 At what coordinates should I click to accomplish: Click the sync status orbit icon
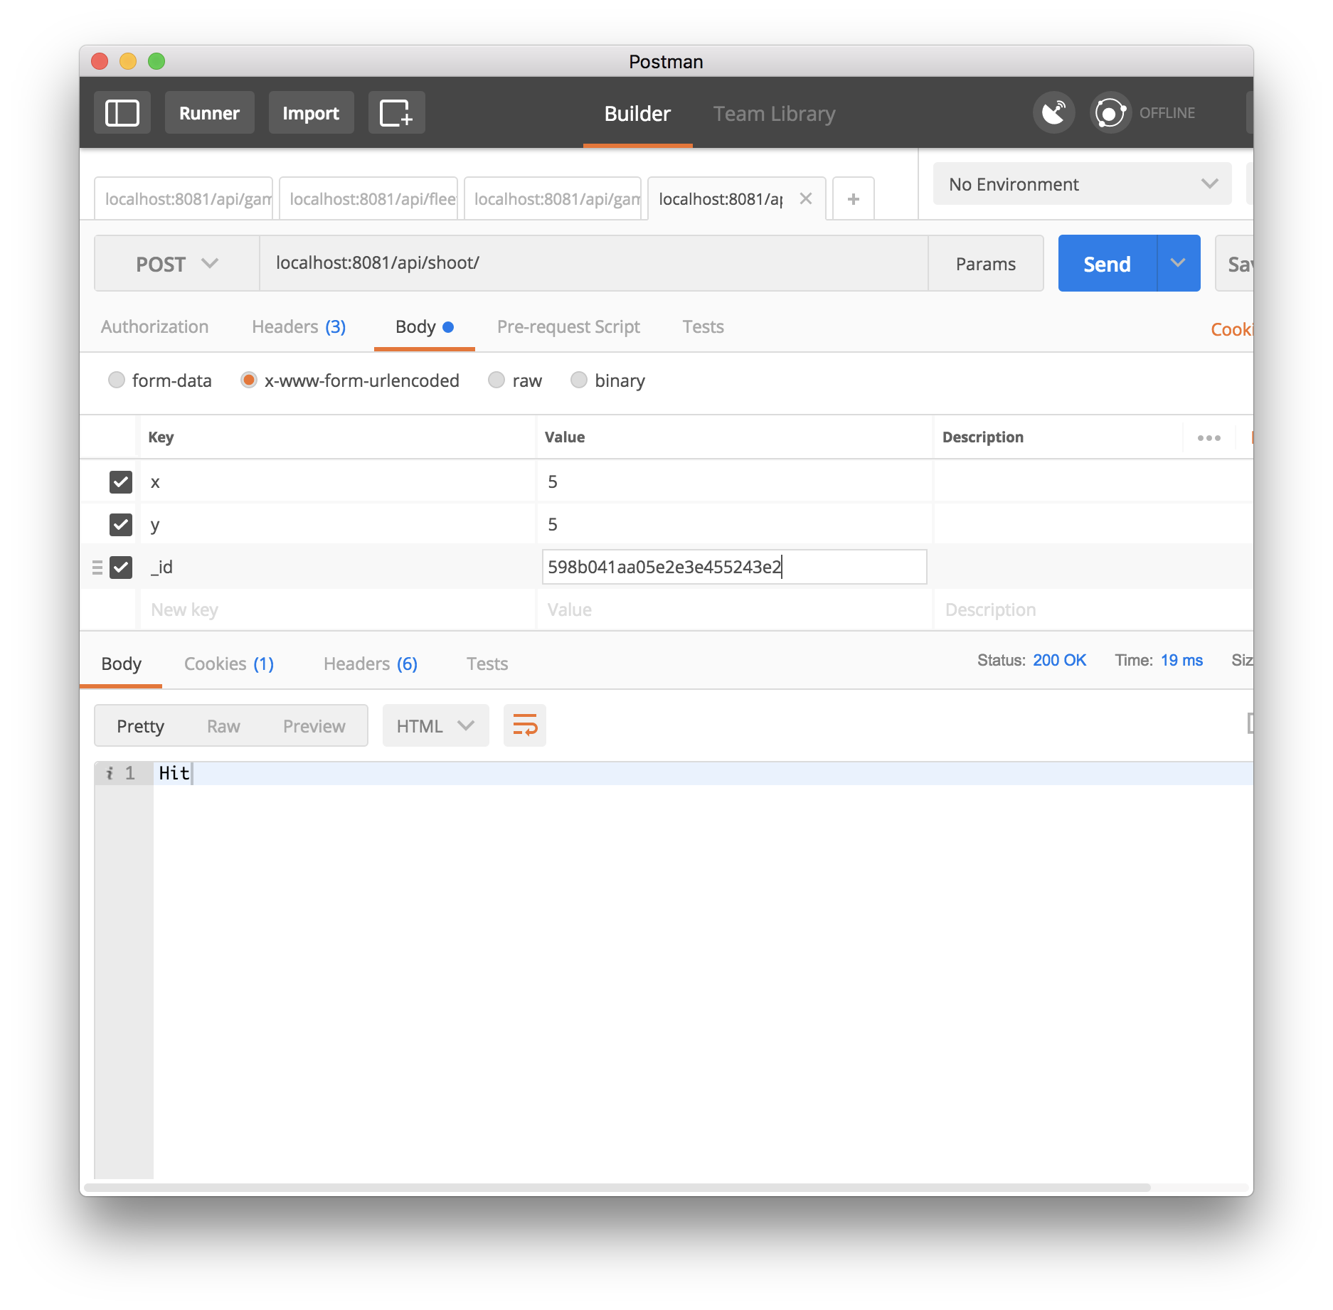[1110, 112]
